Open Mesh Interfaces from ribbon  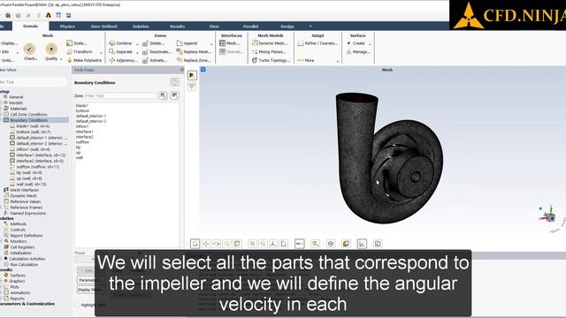[229, 43]
